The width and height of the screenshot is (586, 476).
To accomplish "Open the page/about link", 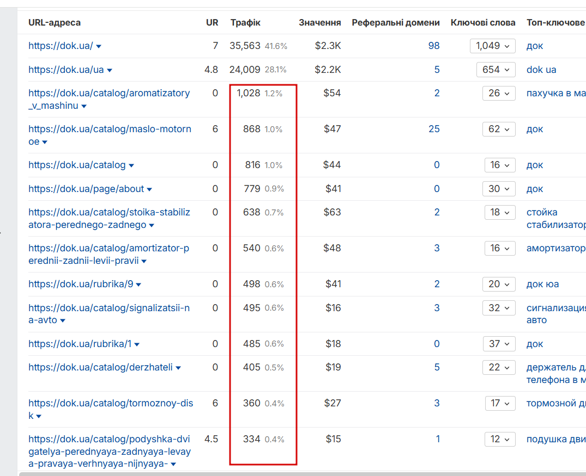I will pos(86,189).
